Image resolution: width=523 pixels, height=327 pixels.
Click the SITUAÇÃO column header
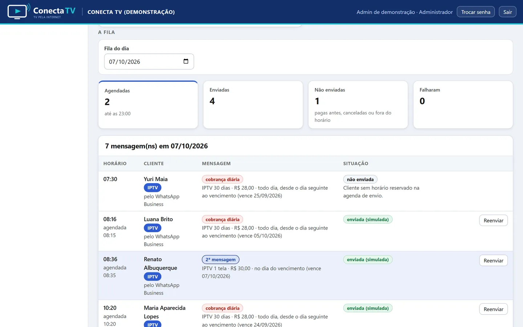[356, 163]
